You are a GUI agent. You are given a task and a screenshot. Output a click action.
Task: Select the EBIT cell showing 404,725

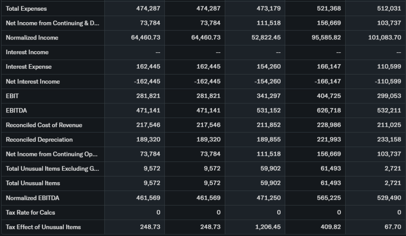[329, 96]
